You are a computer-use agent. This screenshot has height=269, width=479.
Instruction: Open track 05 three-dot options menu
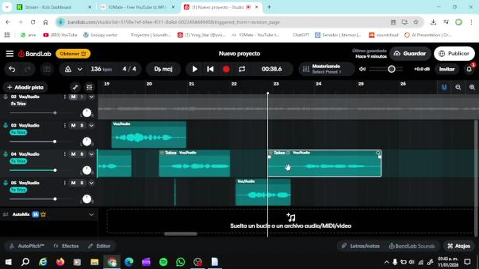tap(65, 183)
